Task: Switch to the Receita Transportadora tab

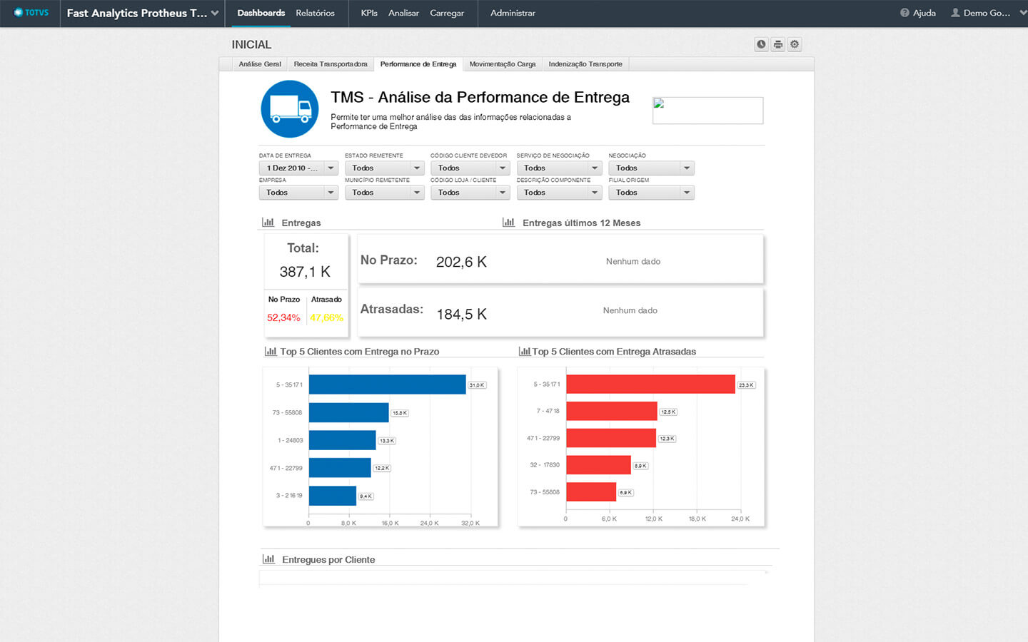Action: click(331, 64)
